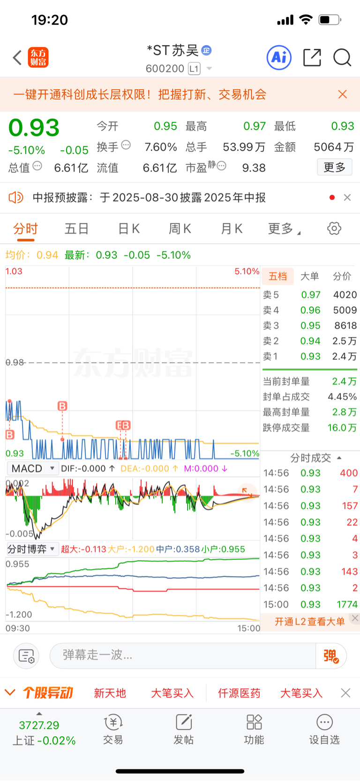This screenshot has width=360, height=781.
Task: Close the 开通L2 banner
Action: (355, 618)
